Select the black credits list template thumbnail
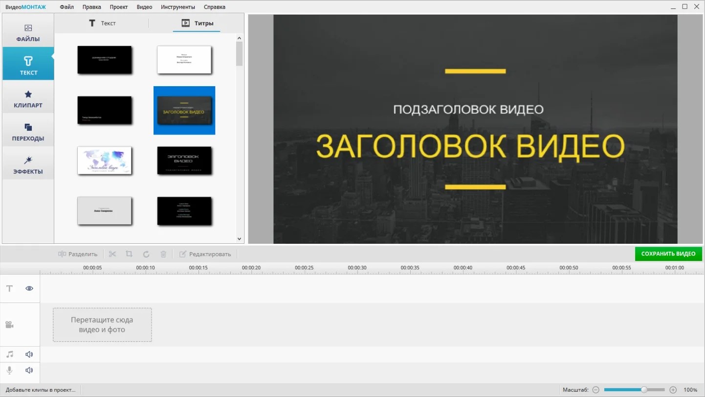The image size is (705, 397). [184, 211]
